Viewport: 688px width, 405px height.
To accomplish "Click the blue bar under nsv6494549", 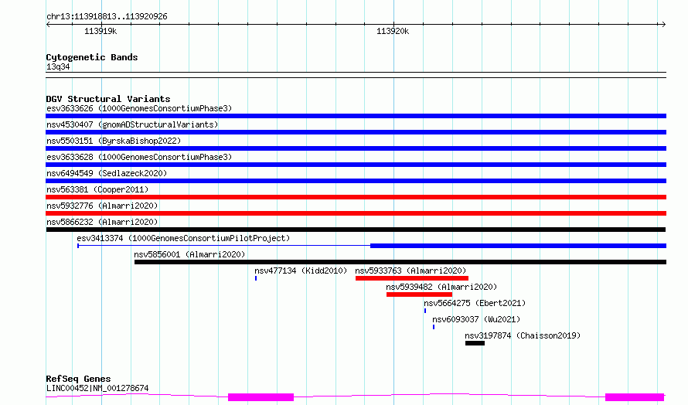I will coord(356,181).
